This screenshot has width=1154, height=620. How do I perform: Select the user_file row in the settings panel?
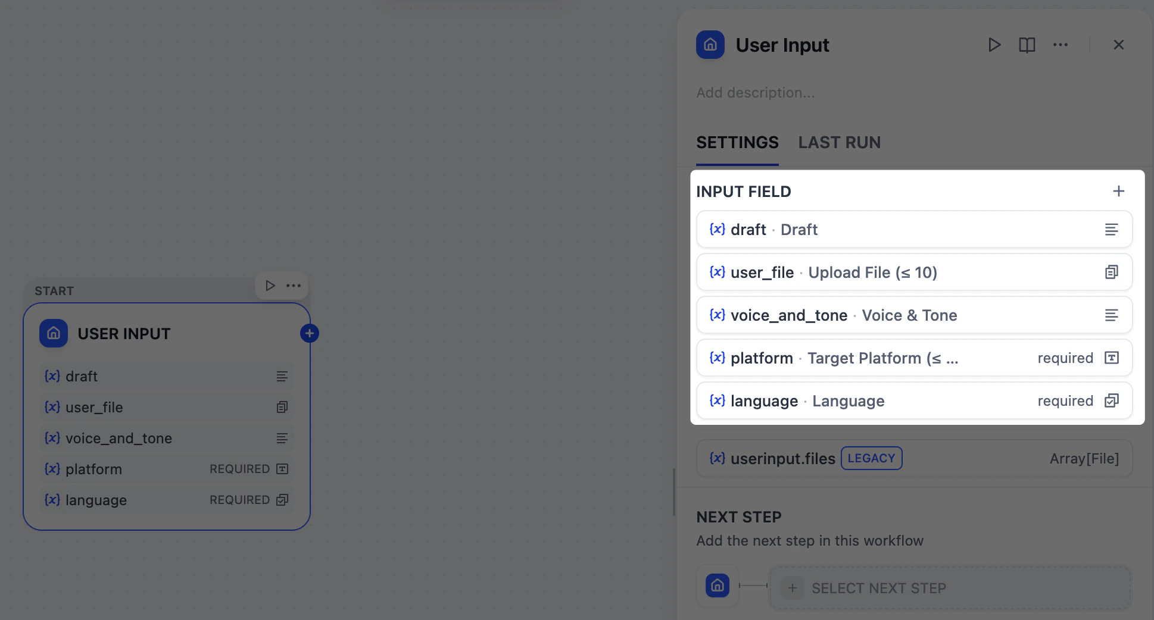pyautogui.click(x=893, y=272)
